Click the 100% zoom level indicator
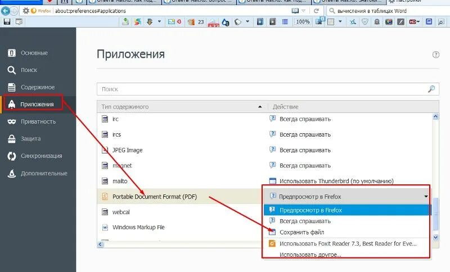Image resolution: width=450 pixels, height=272 pixels. 303,22
